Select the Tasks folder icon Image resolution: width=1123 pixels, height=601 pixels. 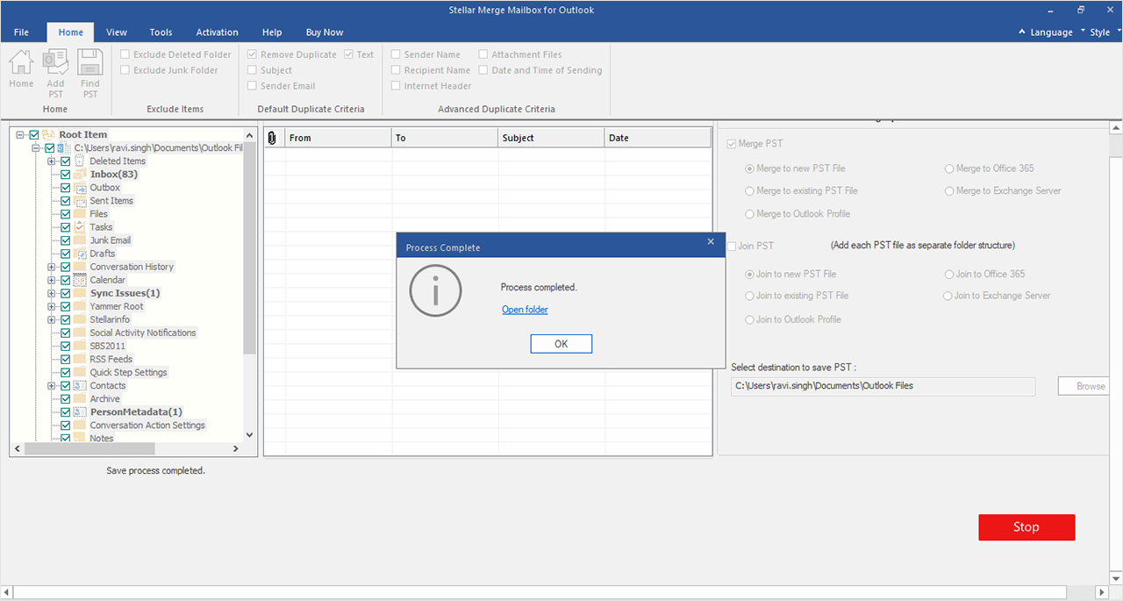pyautogui.click(x=80, y=227)
